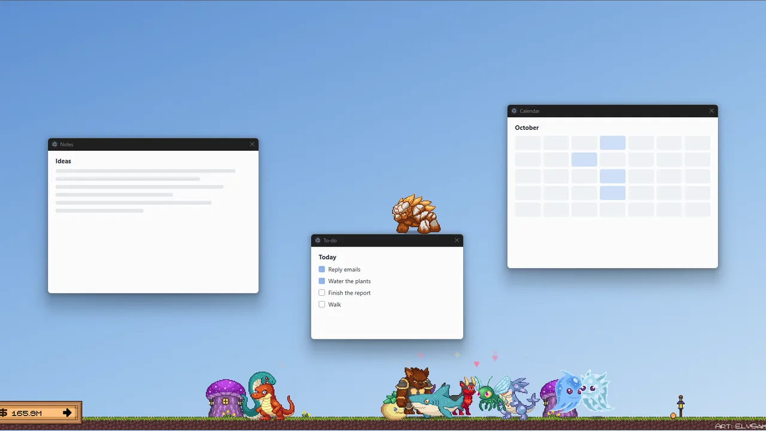Close the Calendar window
Screen dimensions: 766x431
[712, 111]
